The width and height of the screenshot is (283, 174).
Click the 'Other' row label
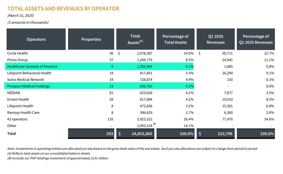point(12,126)
